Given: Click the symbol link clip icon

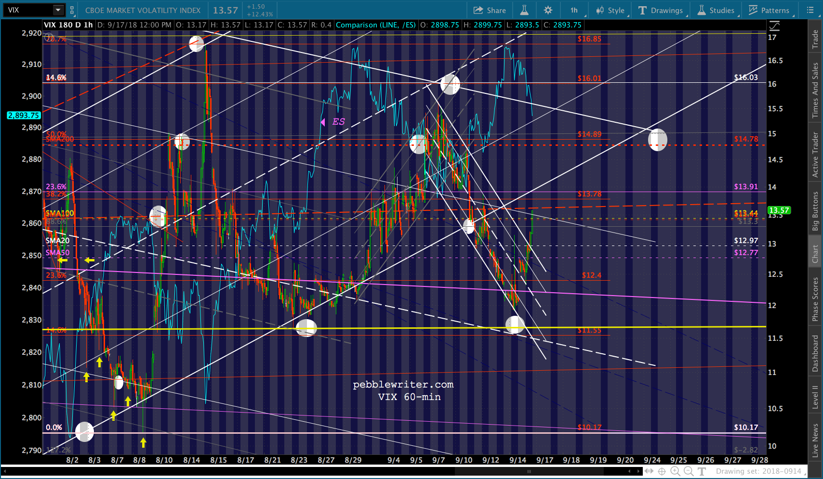Looking at the screenshot, I should (72, 10).
